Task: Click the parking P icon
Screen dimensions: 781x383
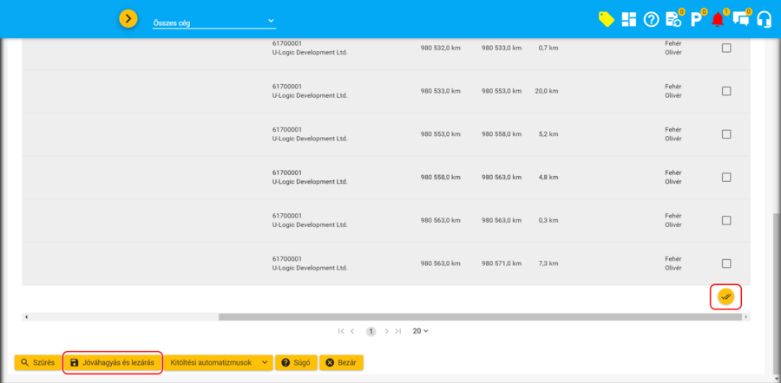Action: click(696, 19)
